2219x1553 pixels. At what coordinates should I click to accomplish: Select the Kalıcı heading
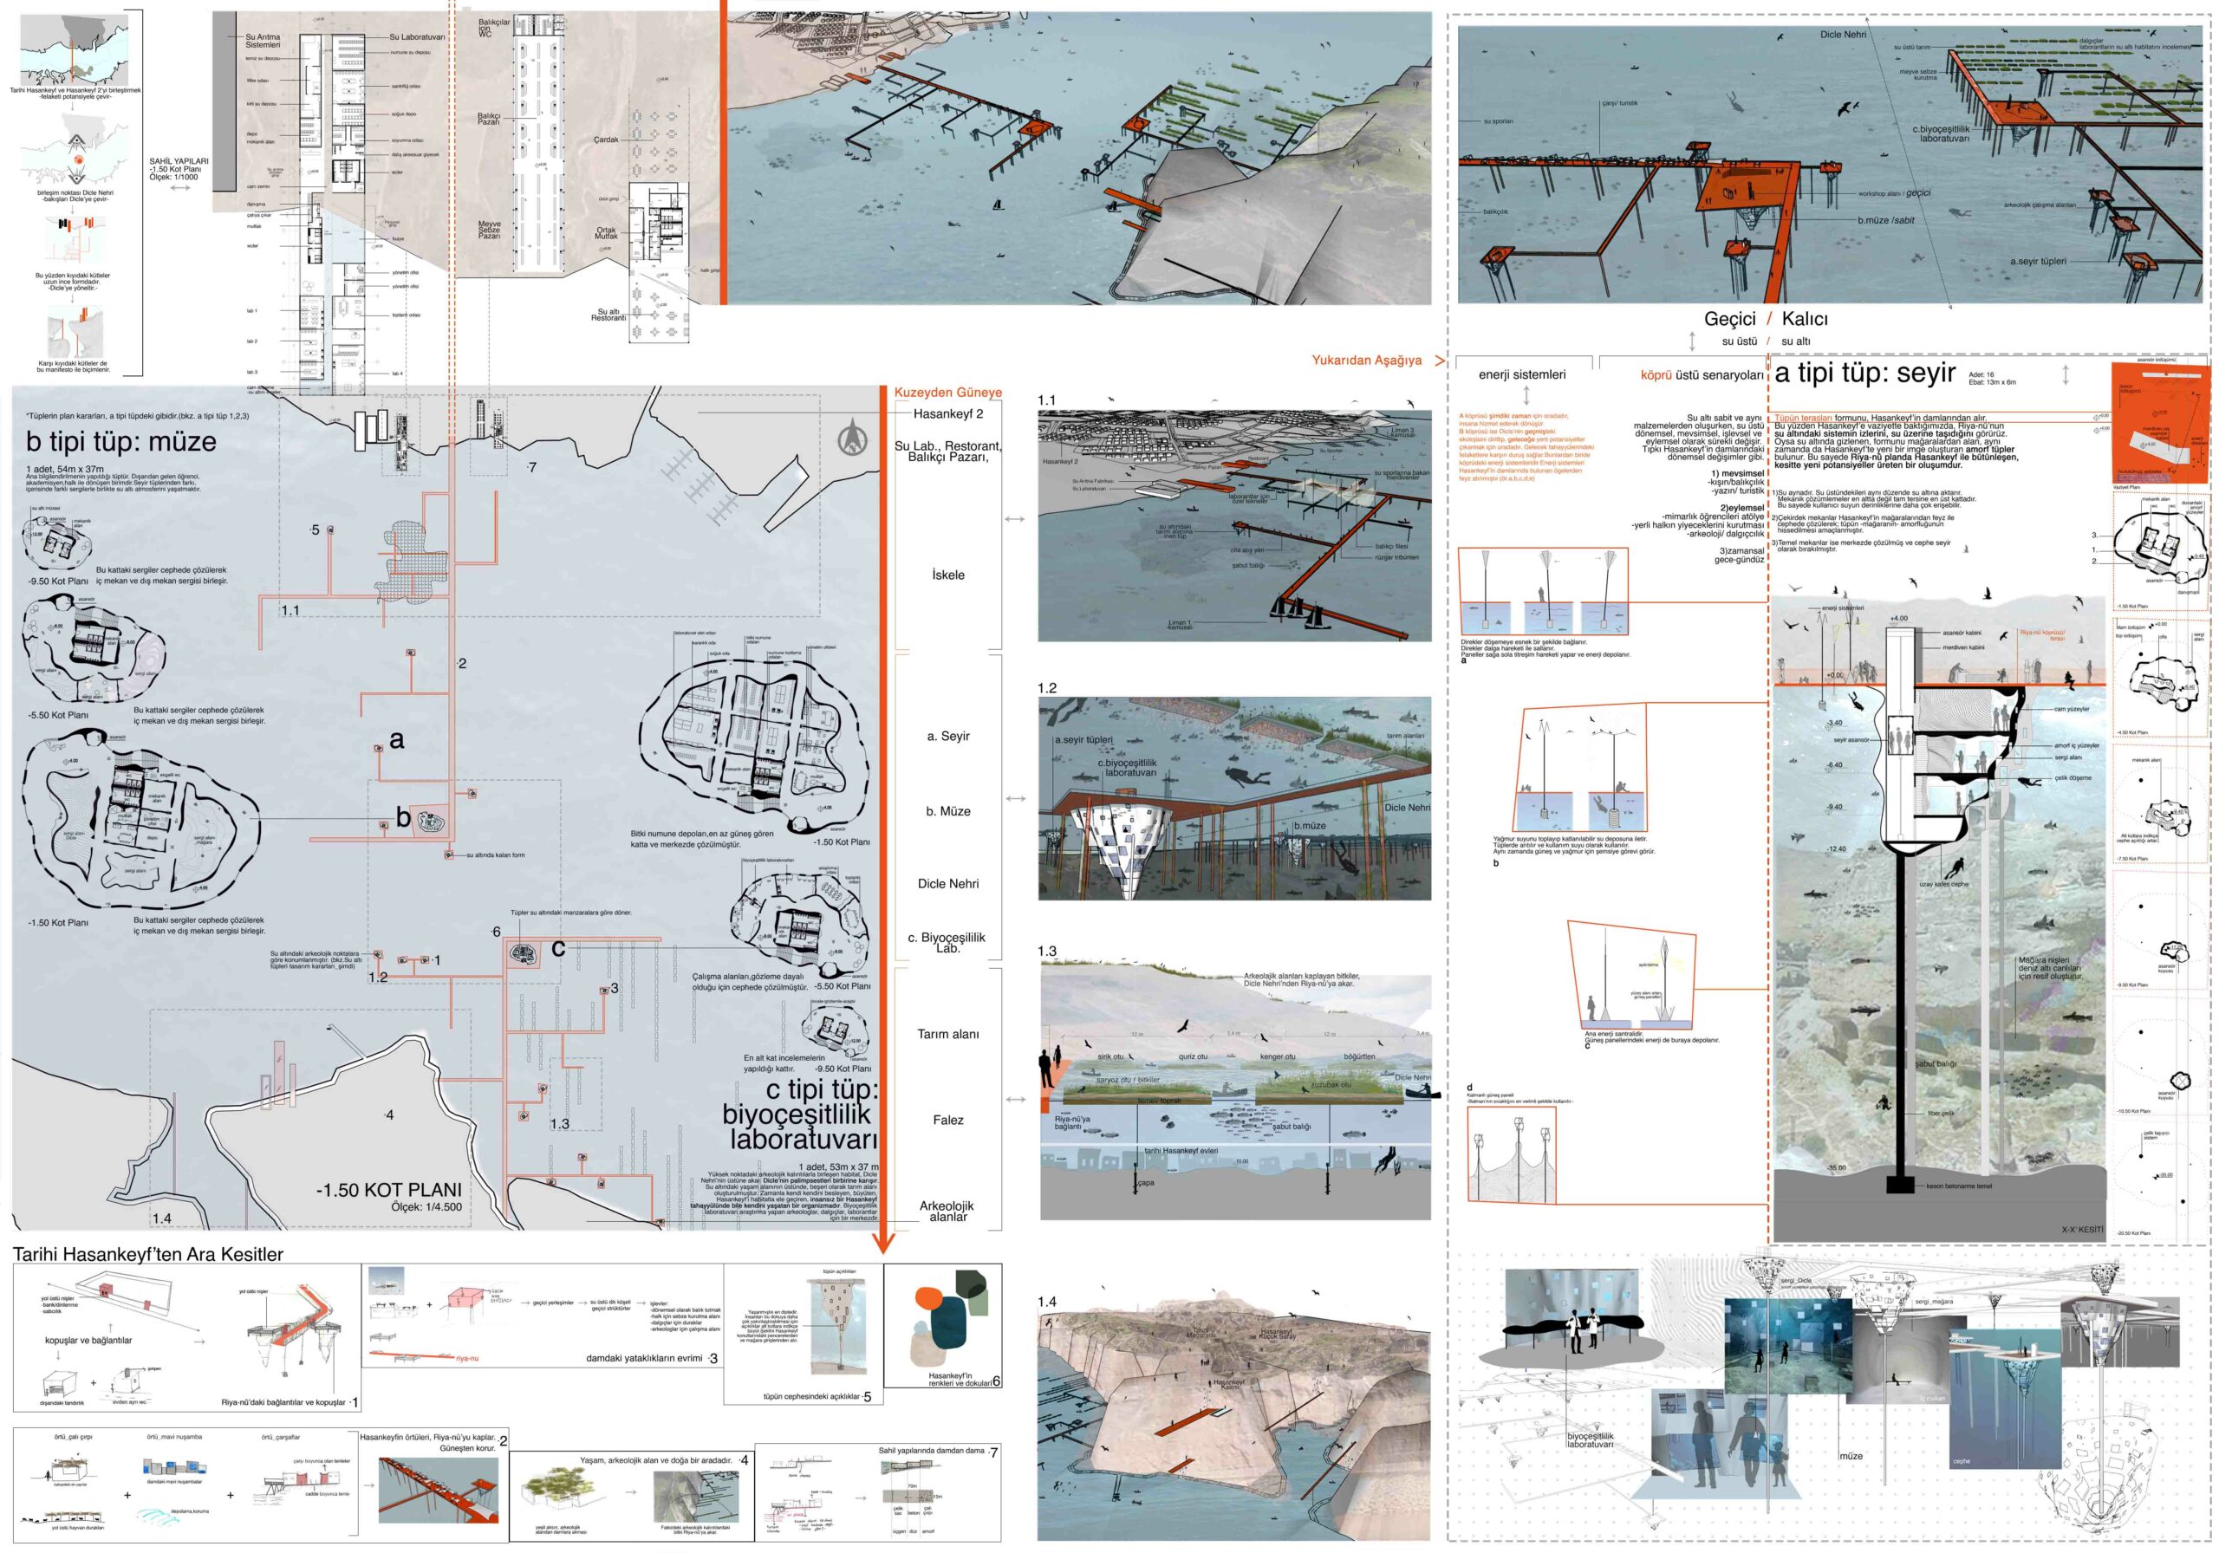click(x=1805, y=319)
